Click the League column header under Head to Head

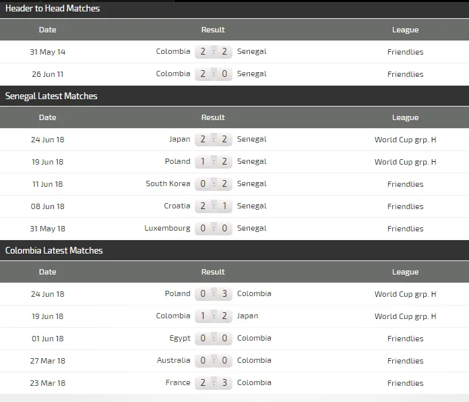[x=405, y=30]
